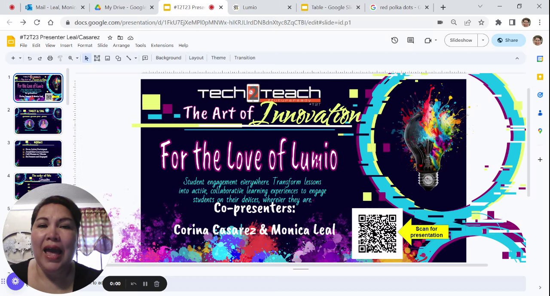Open Chrome extensions puzzle icon

coord(498,22)
